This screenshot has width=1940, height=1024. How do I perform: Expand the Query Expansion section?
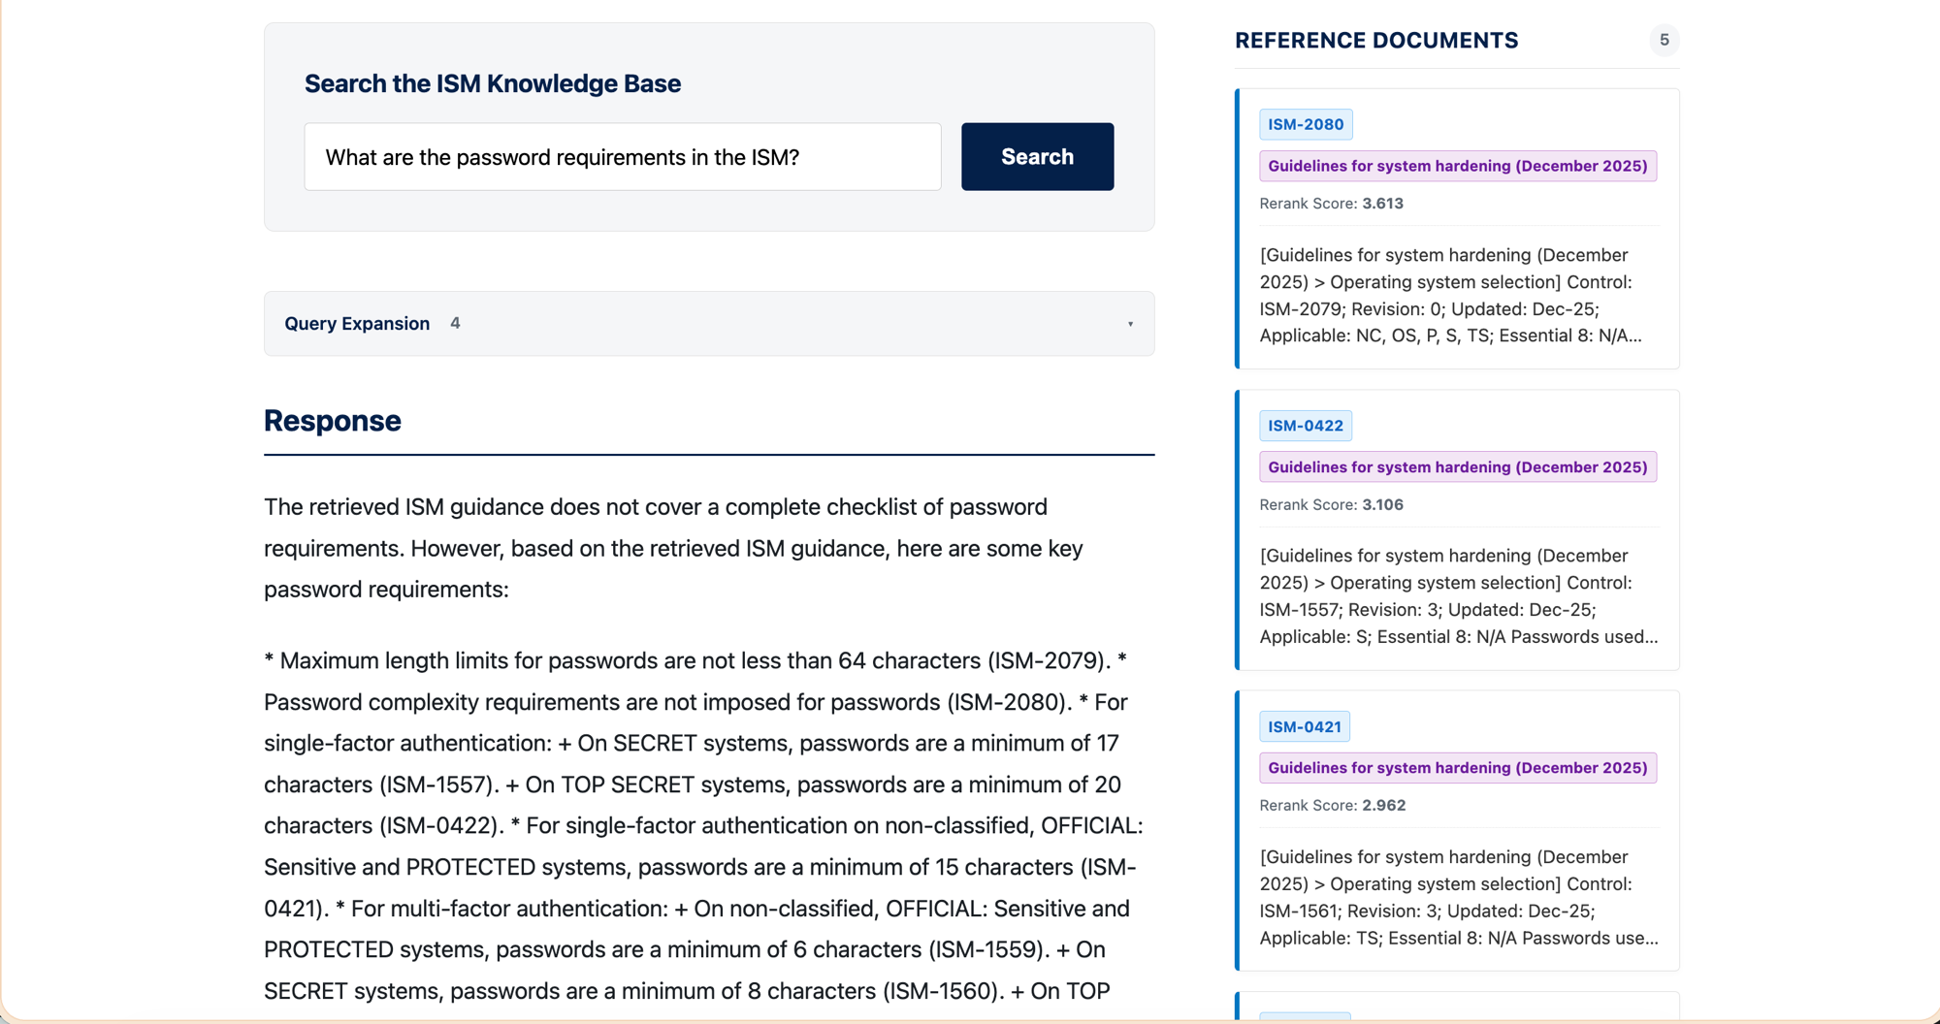[x=709, y=323]
